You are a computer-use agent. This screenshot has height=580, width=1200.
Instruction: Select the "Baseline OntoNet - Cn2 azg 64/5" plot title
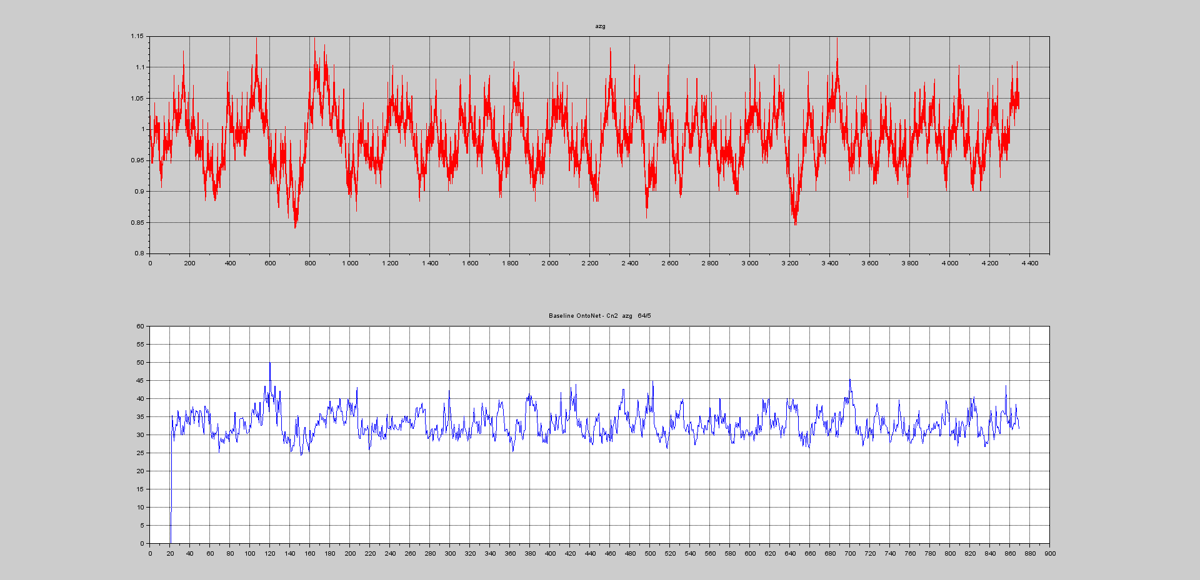tap(599, 316)
